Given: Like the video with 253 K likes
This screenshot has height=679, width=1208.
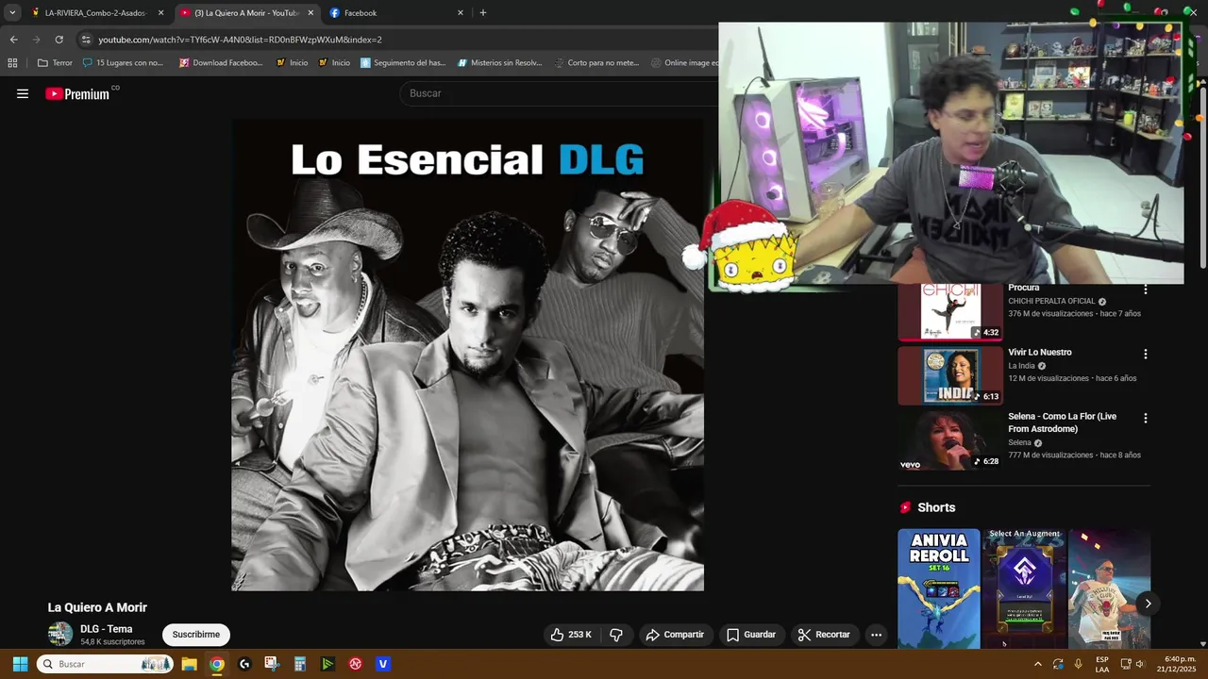Looking at the screenshot, I should point(571,635).
